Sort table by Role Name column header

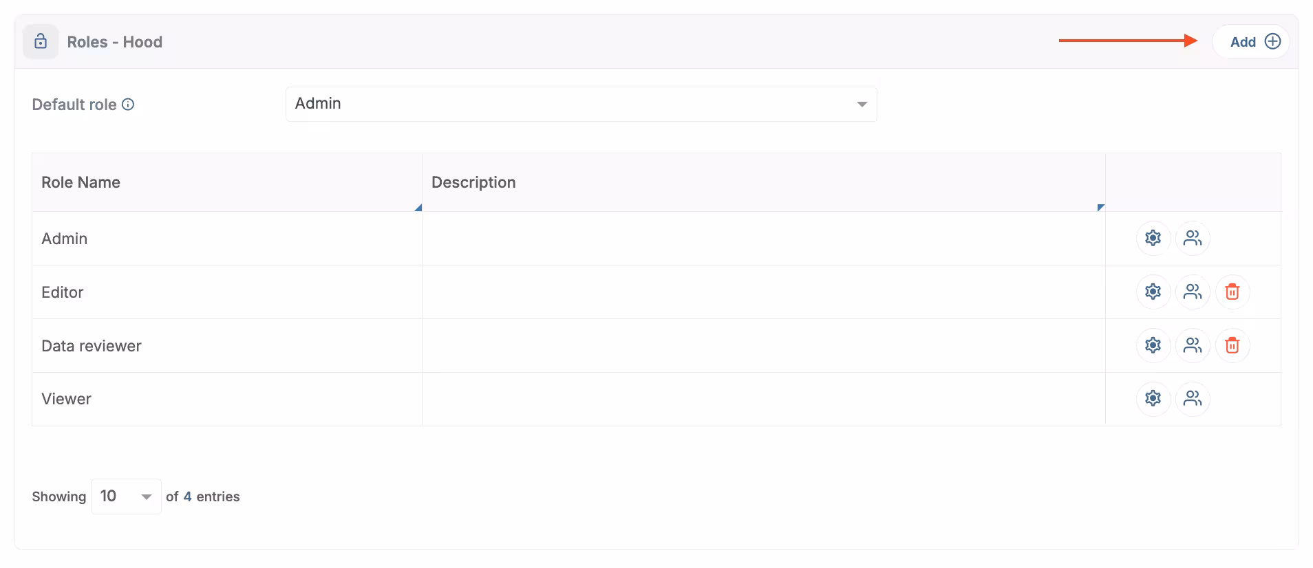point(81,182)
